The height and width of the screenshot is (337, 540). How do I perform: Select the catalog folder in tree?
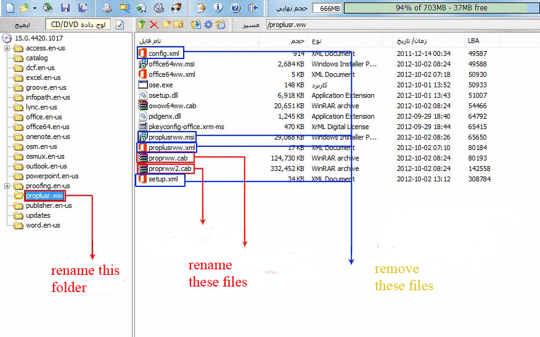(x=37, y=58)
